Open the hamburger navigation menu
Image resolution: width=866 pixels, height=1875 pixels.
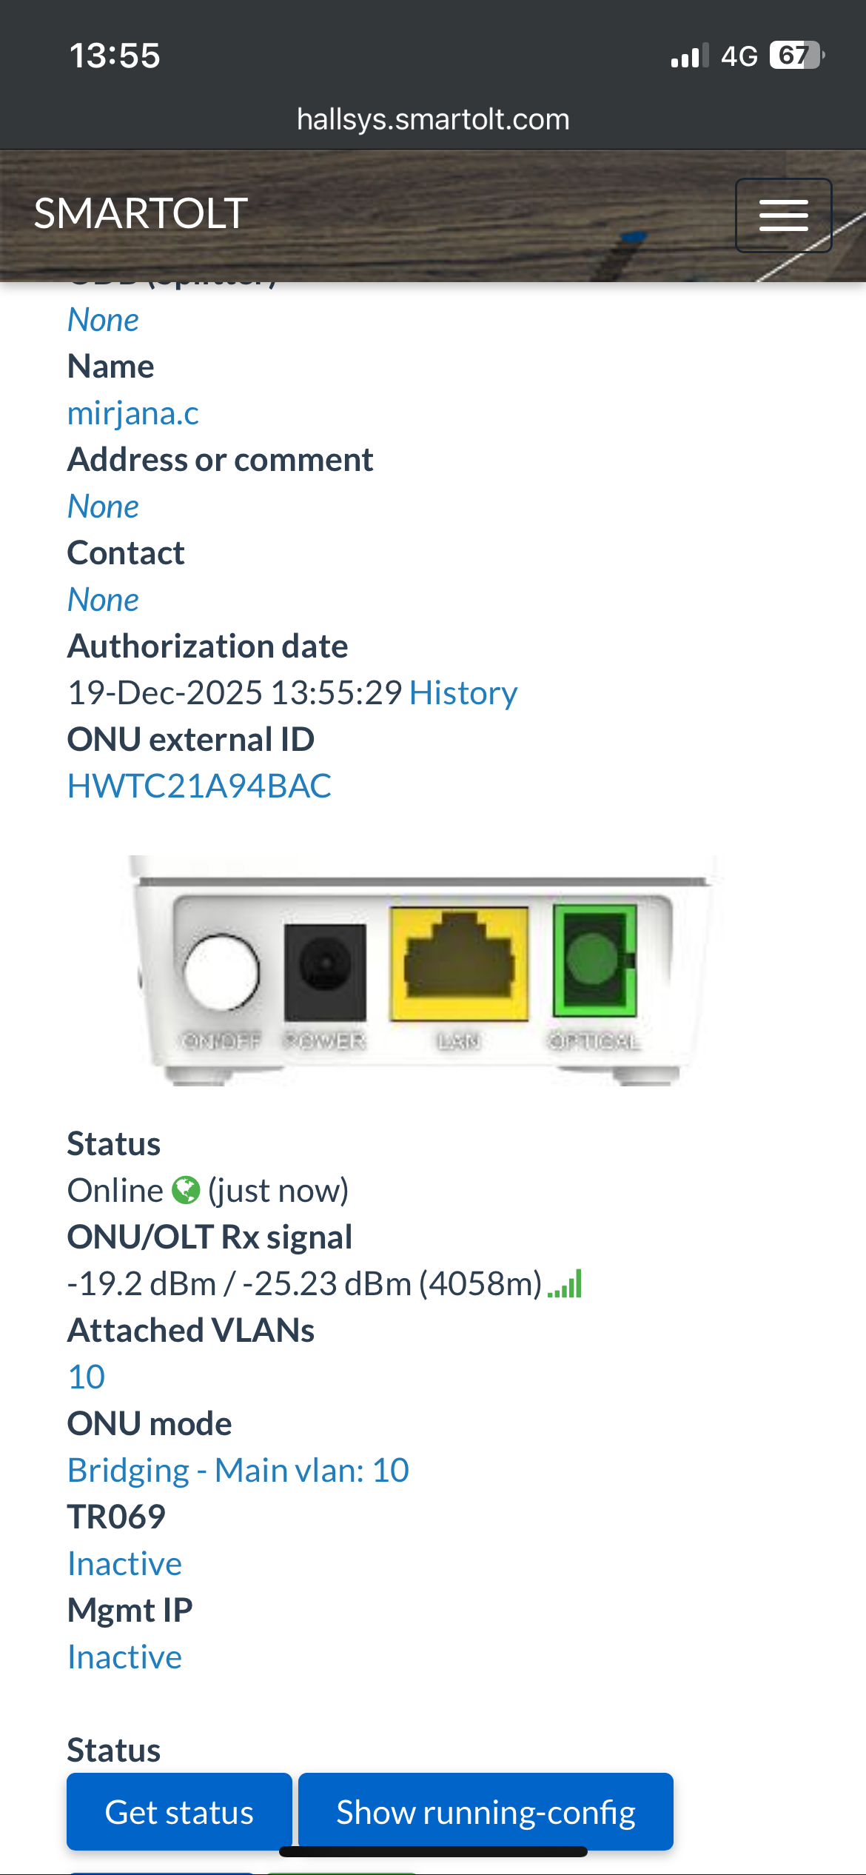[x=783, y=215]
